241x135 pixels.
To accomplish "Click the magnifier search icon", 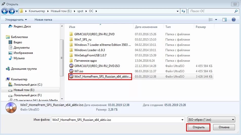I will [x=236, y=11].
